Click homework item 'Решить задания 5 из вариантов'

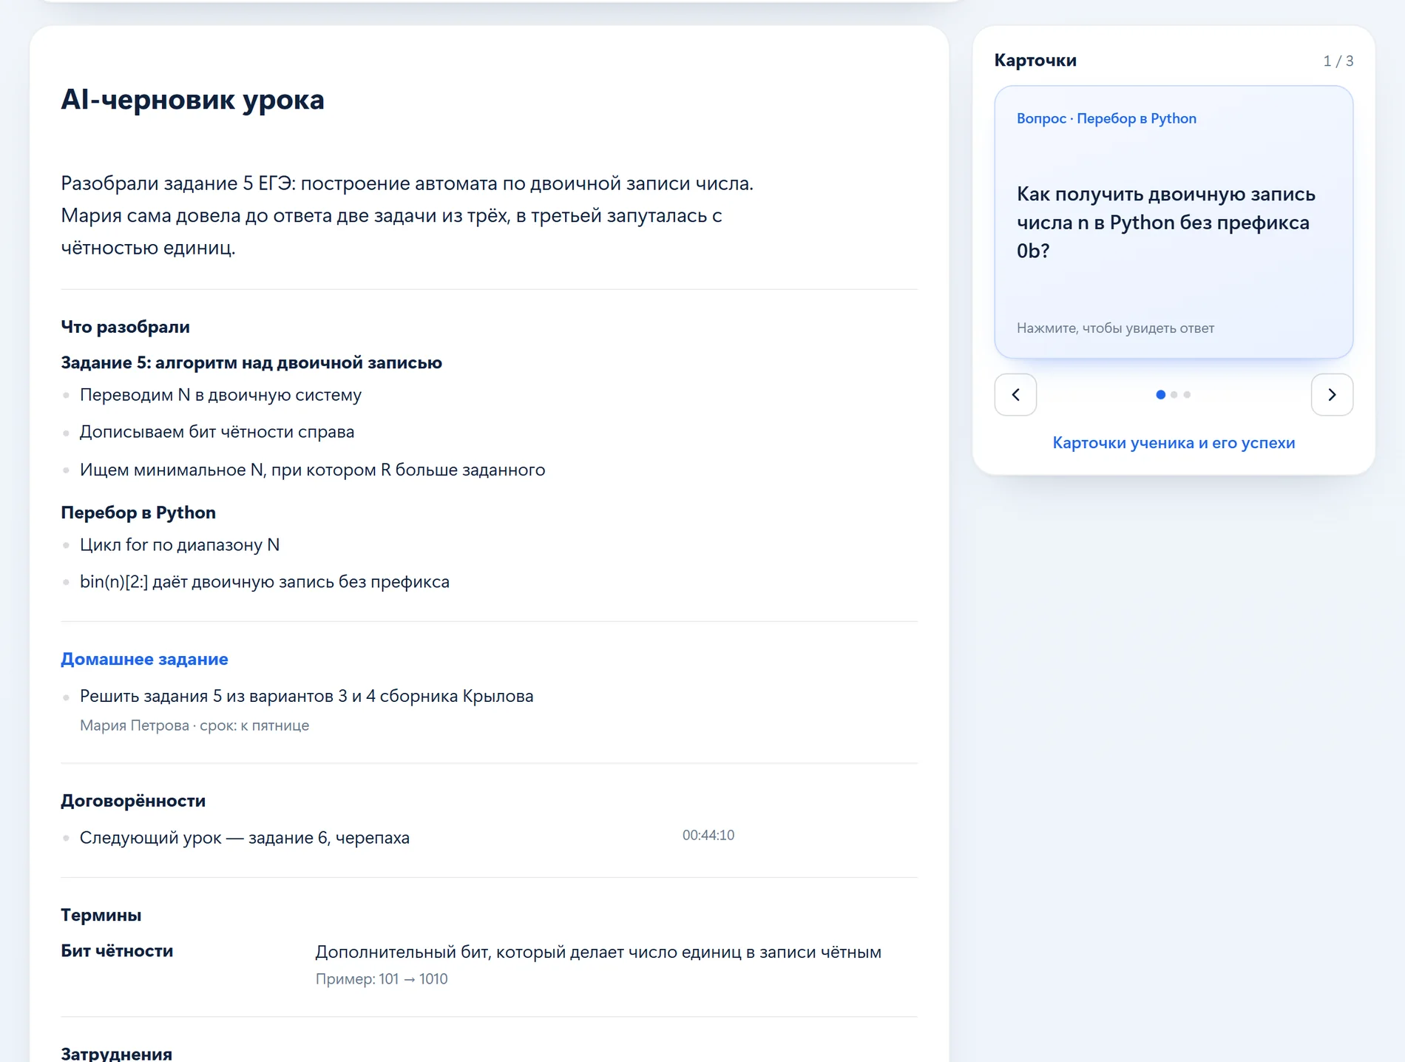click(x=306, y=696)
